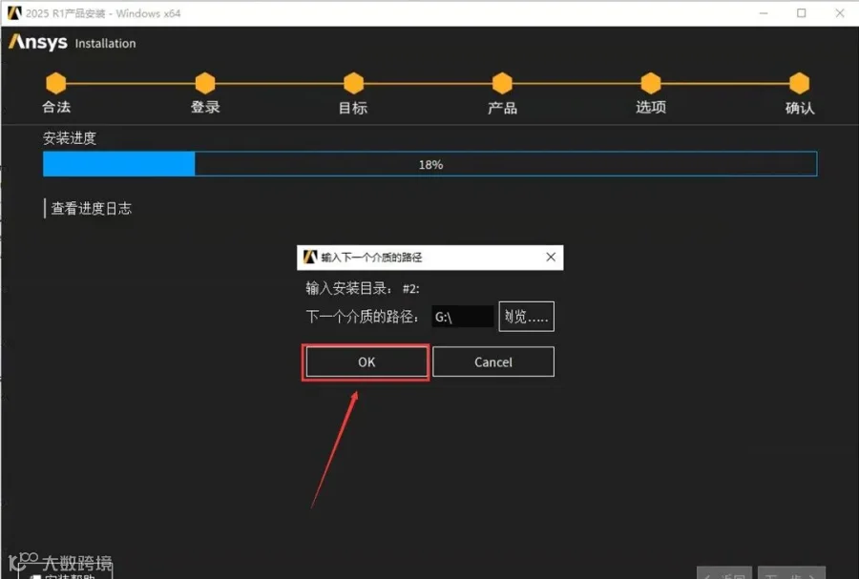Image resolution: width=859 pixels, height=579 pixels.
Task: Click OK in the media path dialog
Action: coord(367,362)
